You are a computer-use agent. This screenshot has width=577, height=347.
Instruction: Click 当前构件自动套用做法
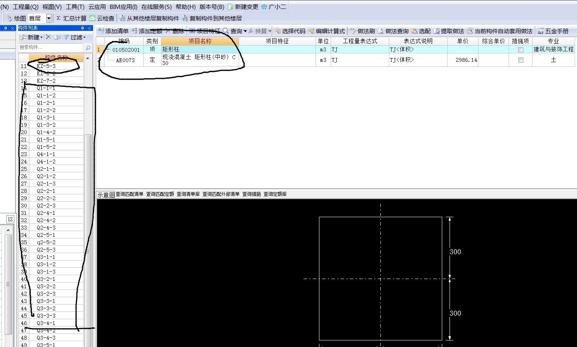pos(500,31)
